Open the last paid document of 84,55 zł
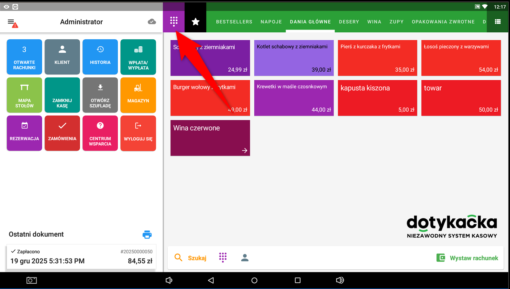Screen dimensions: 510x289 [81, 257]
